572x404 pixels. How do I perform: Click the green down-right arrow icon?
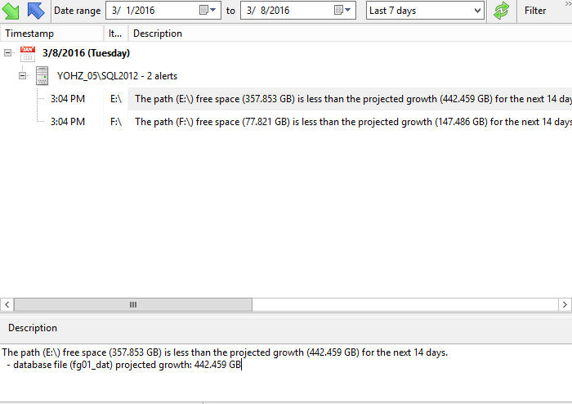tap(11, 11)
